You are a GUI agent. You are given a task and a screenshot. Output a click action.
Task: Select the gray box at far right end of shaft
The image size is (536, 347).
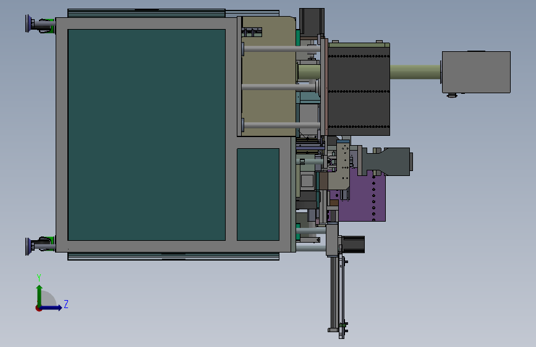tap(476, 72)
